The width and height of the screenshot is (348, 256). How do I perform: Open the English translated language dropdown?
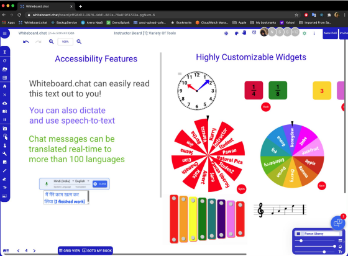(82, 181)
